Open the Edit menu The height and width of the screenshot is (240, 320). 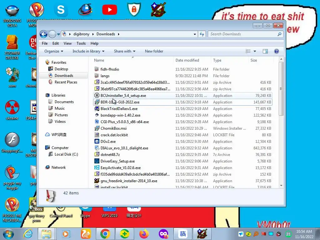tap(56, 43)
